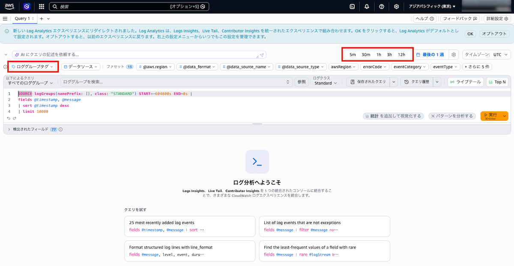Click the info icon next to detected fields
Screen dimensions: 514x266
click(60, 129)
